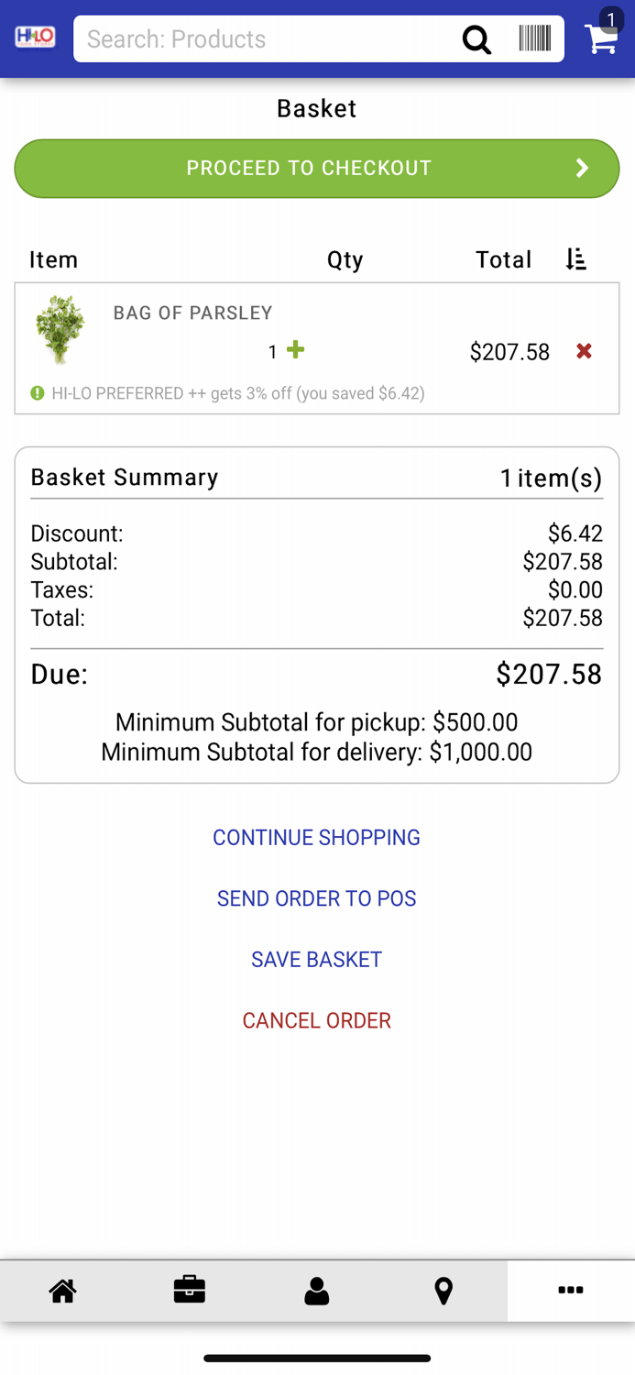Open the barcode scanner

point(534,38)
